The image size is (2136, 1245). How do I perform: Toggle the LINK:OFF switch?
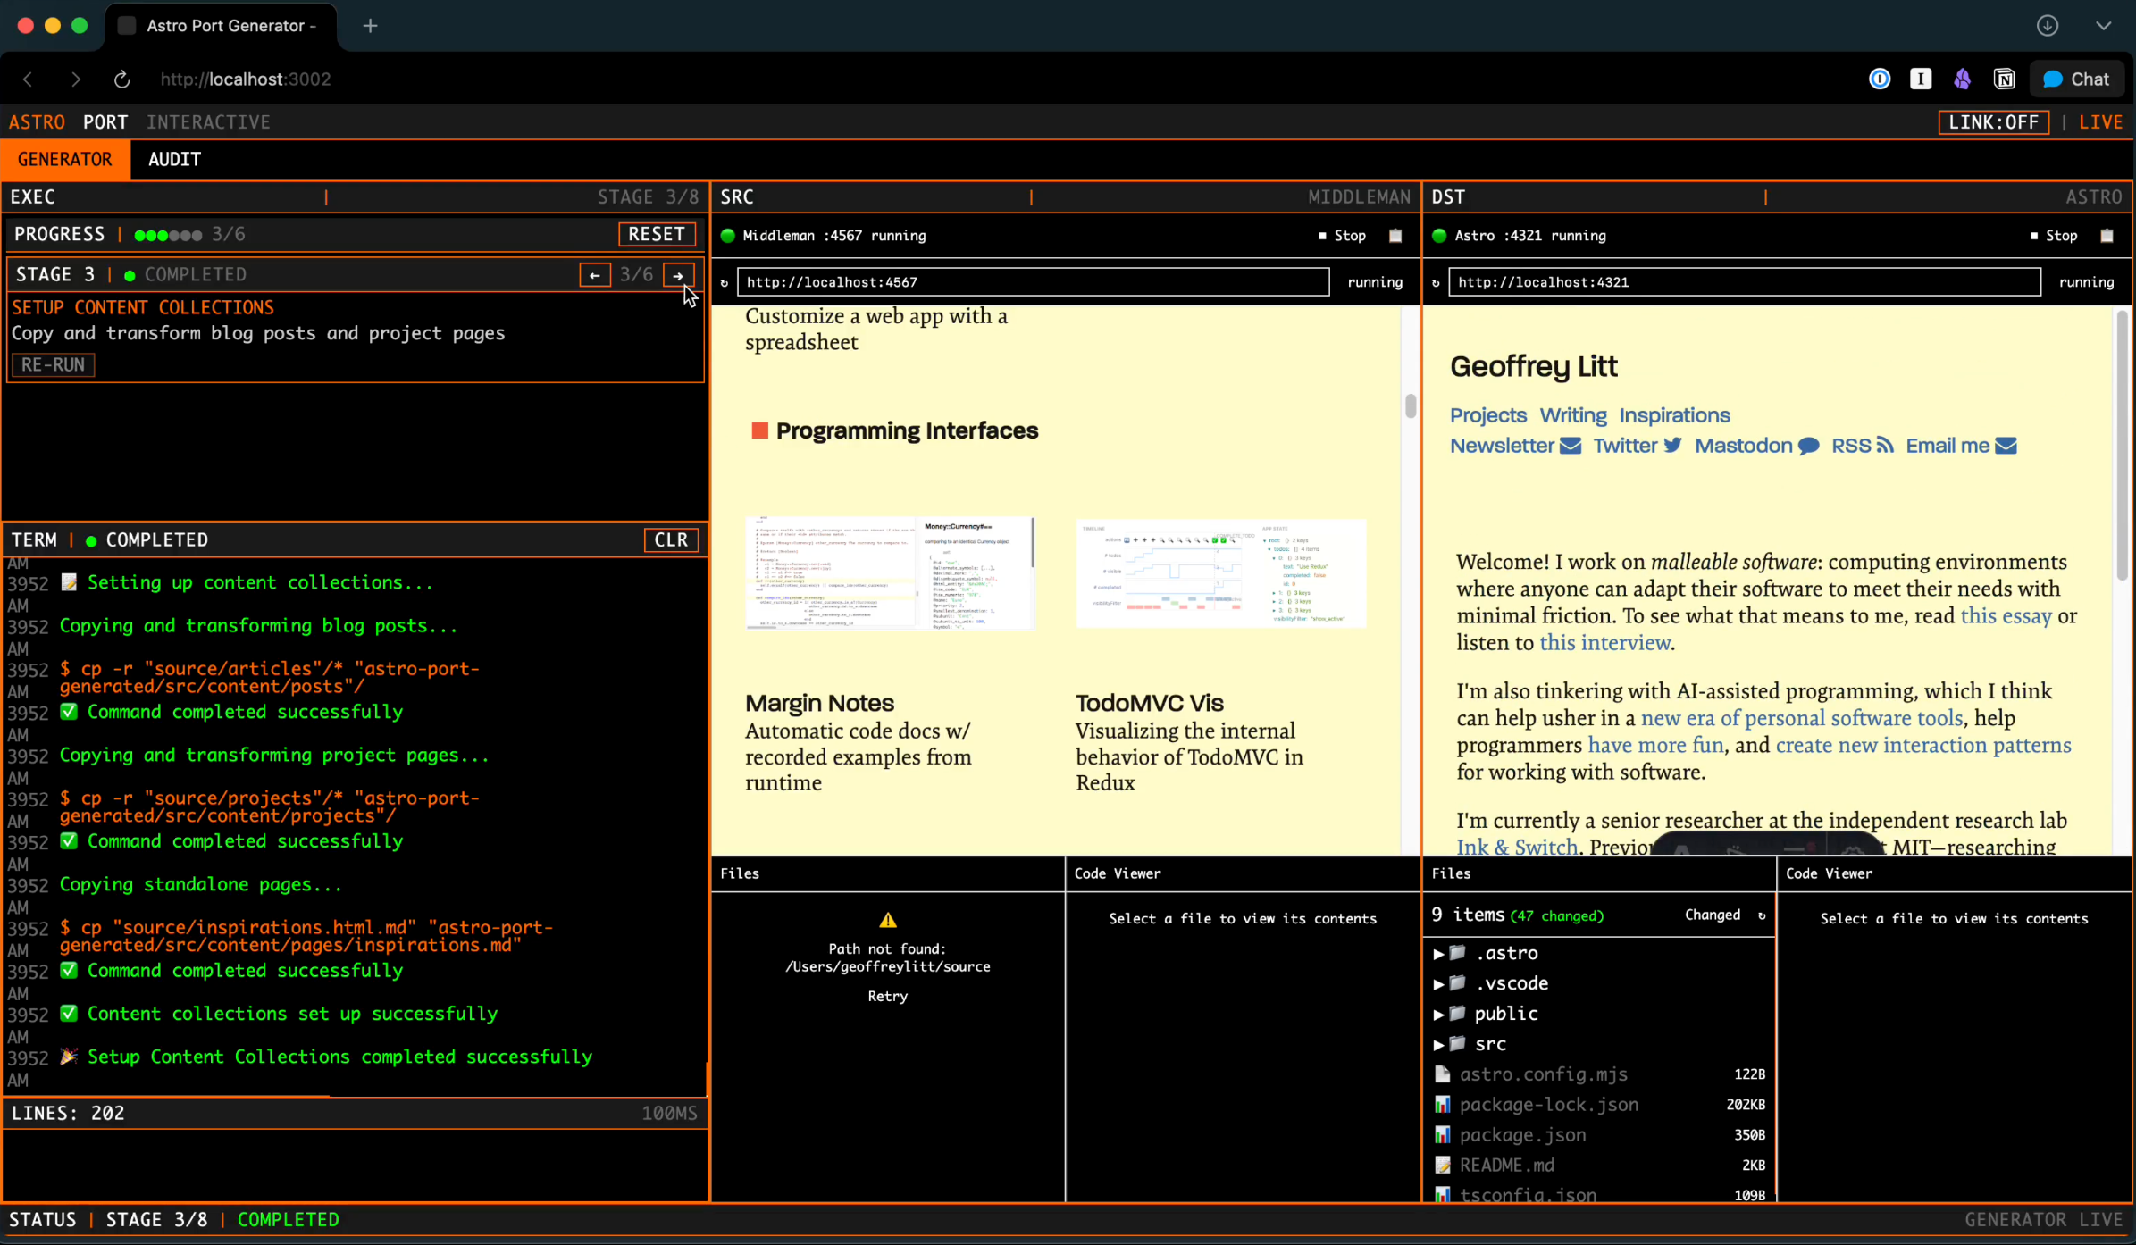coord(1993,122)
